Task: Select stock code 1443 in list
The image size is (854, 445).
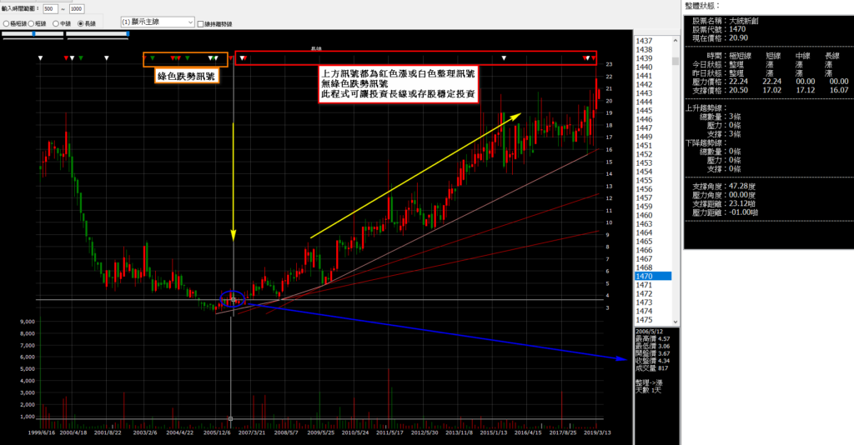Action: [652, 93]
